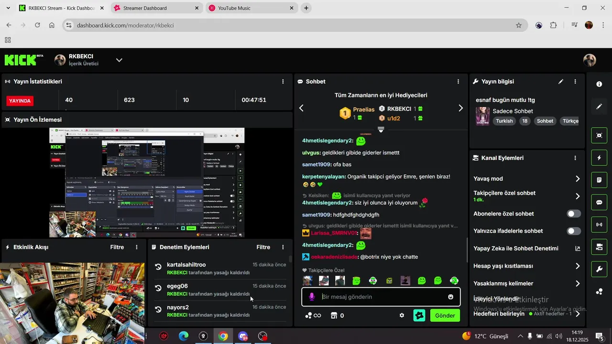The image size is (612, 344).
Task: Open the user avatar menu at top right
Action: [590, 60]
